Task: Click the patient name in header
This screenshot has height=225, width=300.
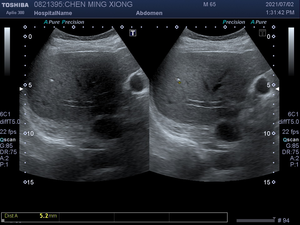Action: (x=83, y=5)
